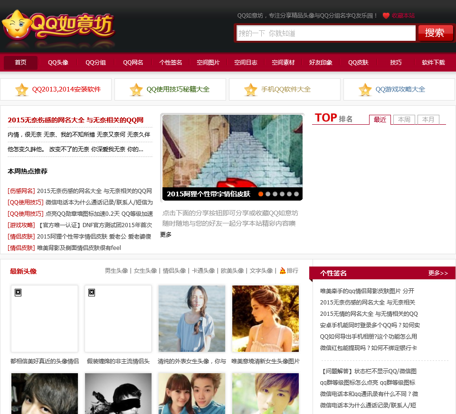Screen dimensions: 456x414
Task: Open qq群等级图标怎么点亮 link
Action: [368, 383]
